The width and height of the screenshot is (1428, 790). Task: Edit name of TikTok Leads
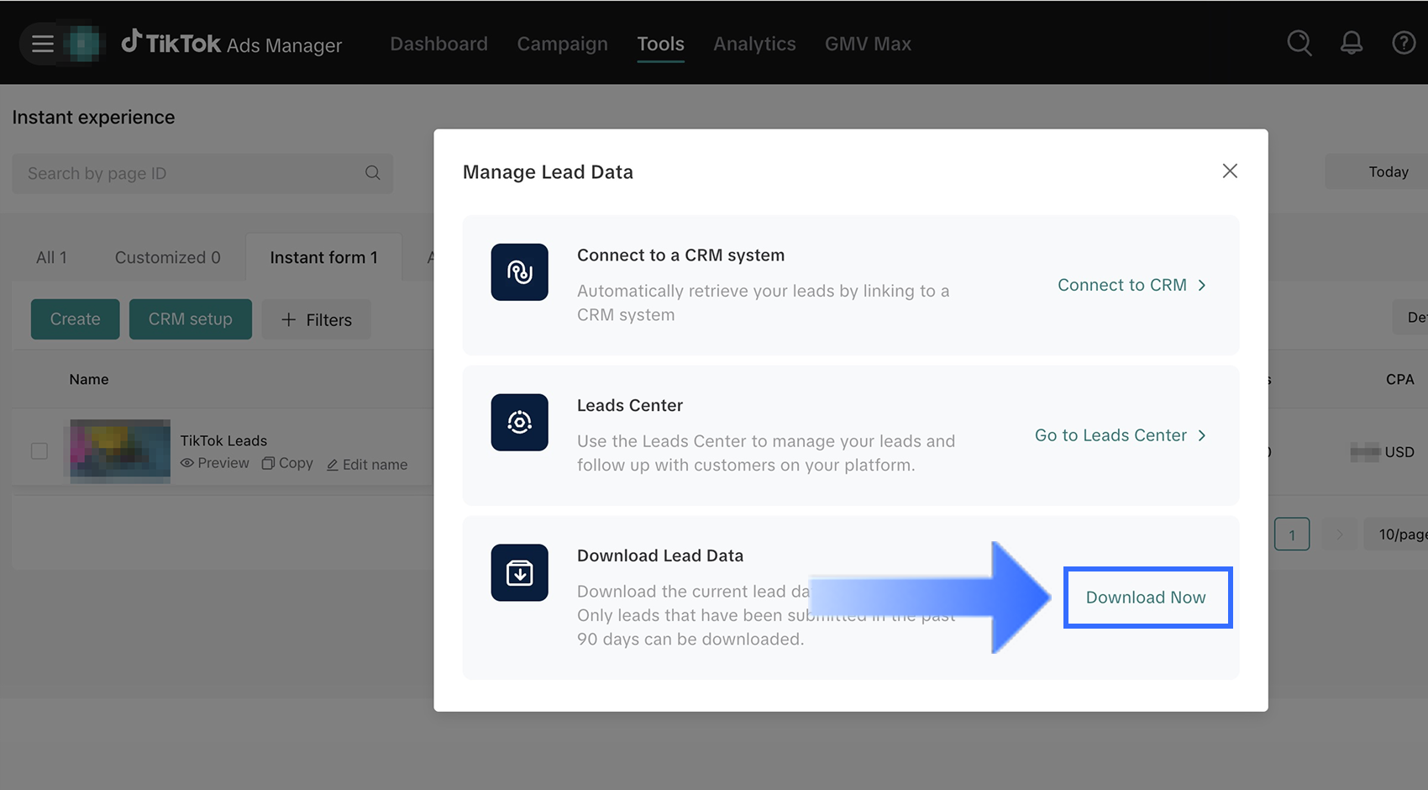[367, 464]
